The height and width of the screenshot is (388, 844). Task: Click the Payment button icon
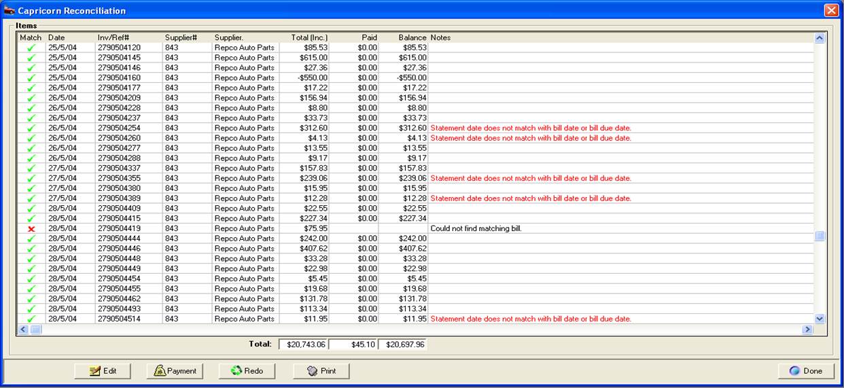click(160, 371)
